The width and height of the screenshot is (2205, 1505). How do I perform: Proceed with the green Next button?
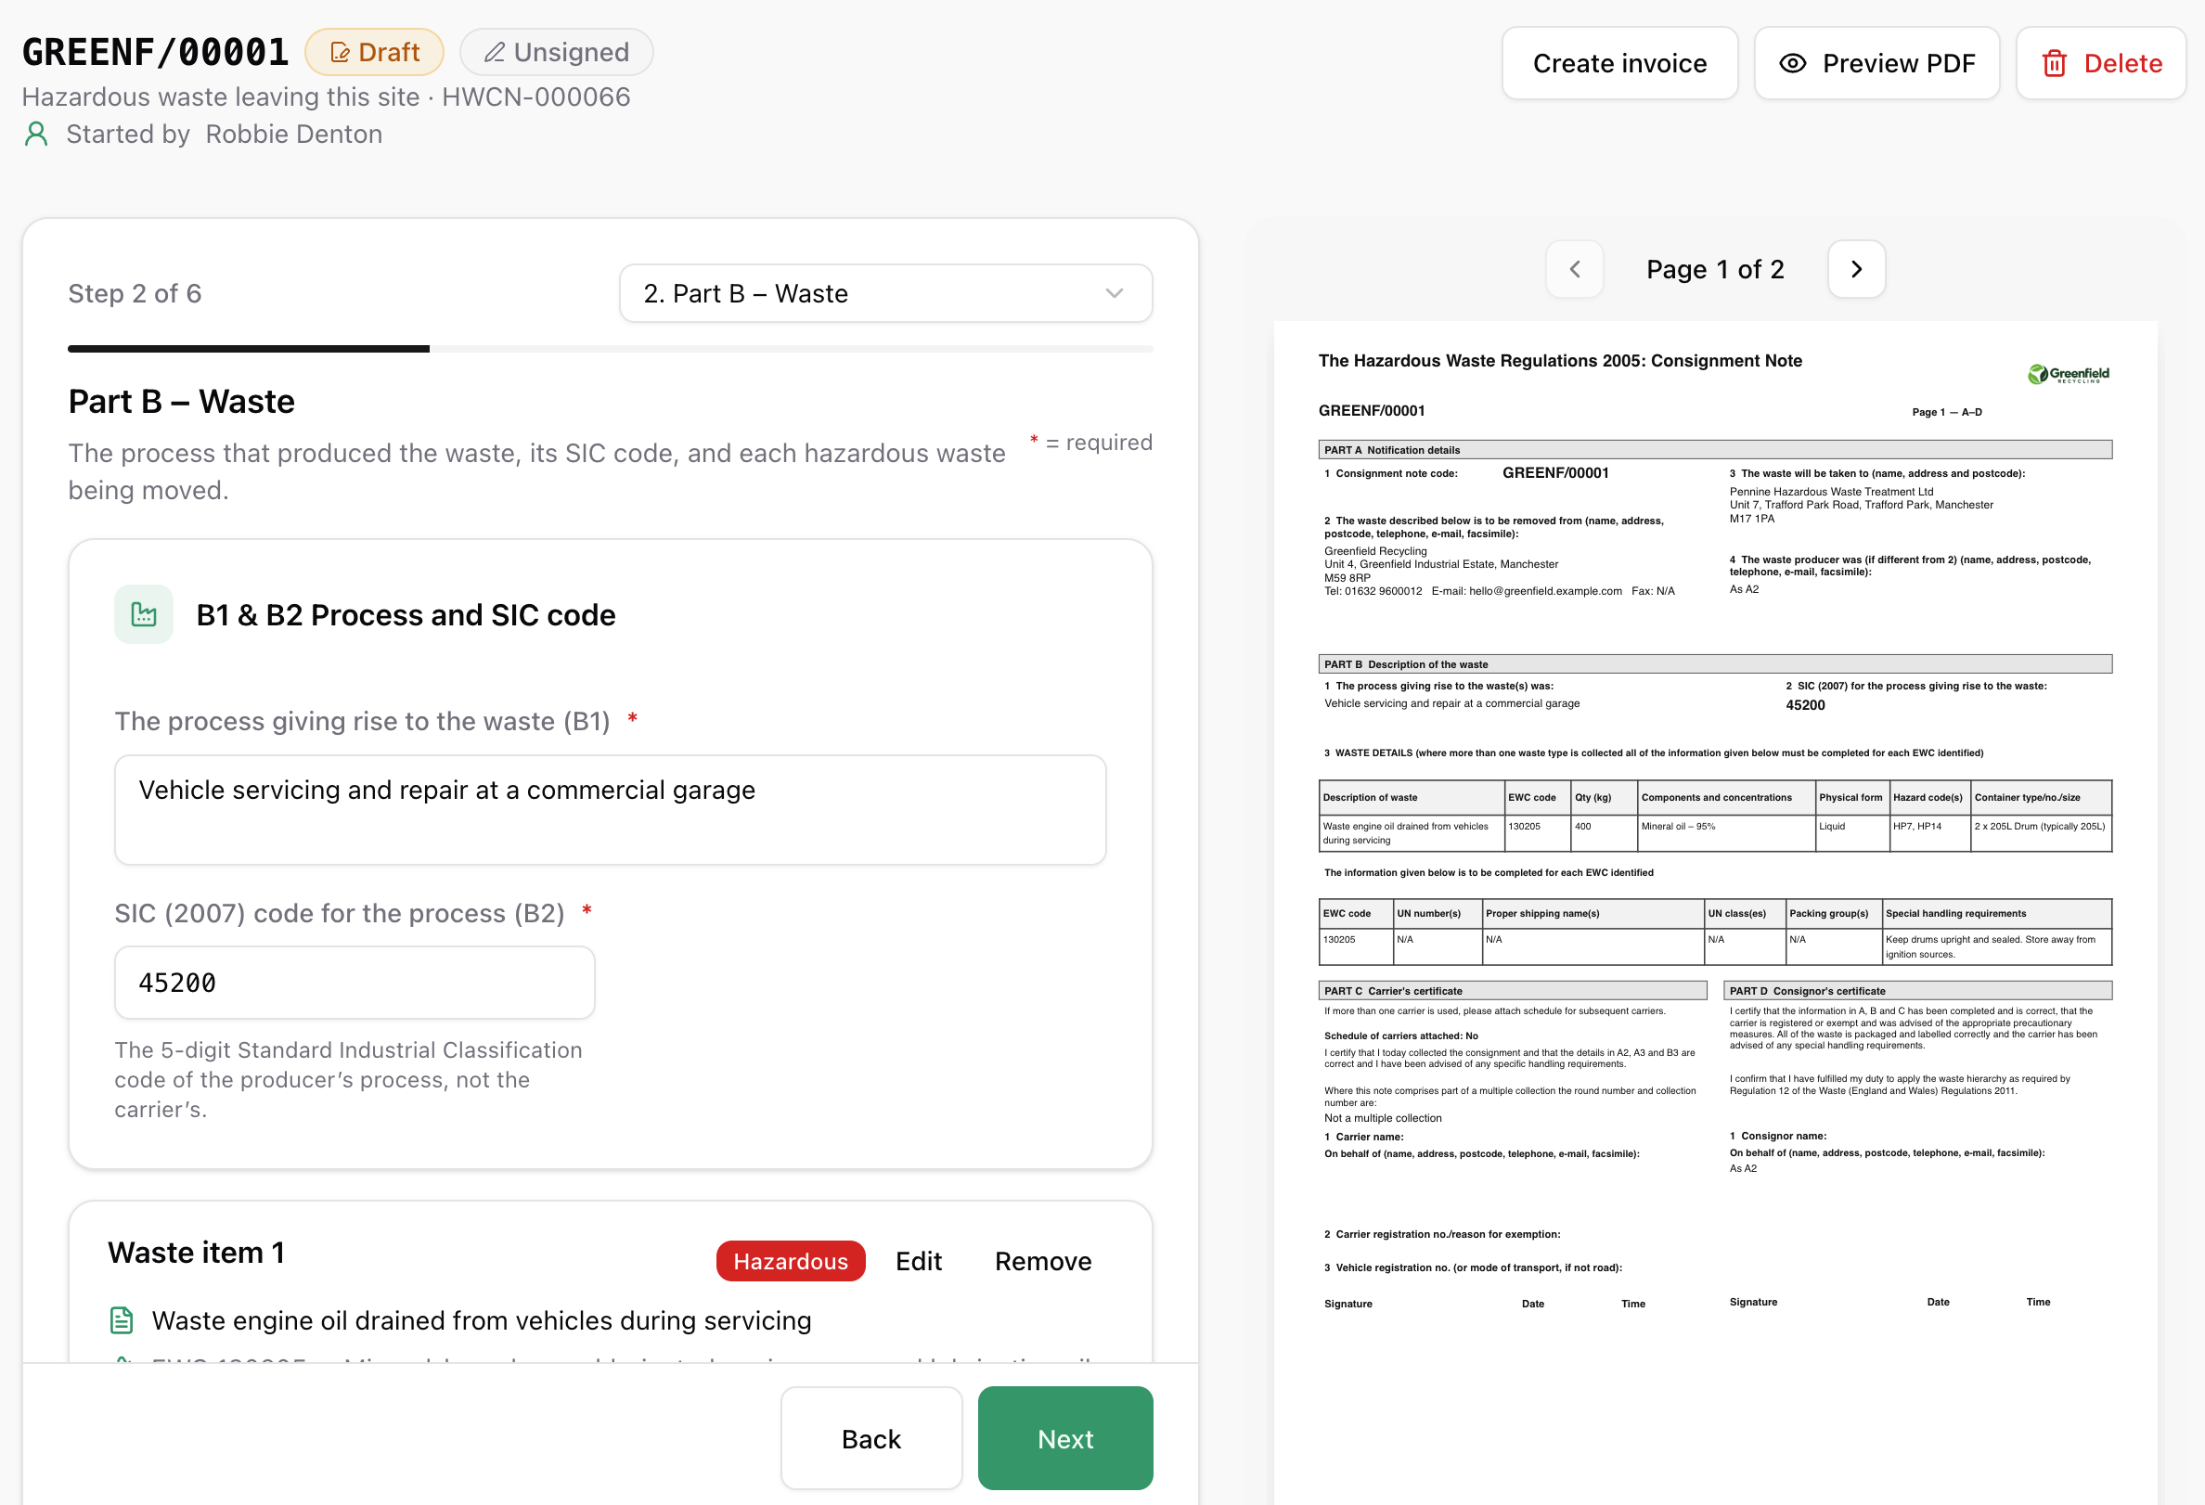click(1065, 1438)
